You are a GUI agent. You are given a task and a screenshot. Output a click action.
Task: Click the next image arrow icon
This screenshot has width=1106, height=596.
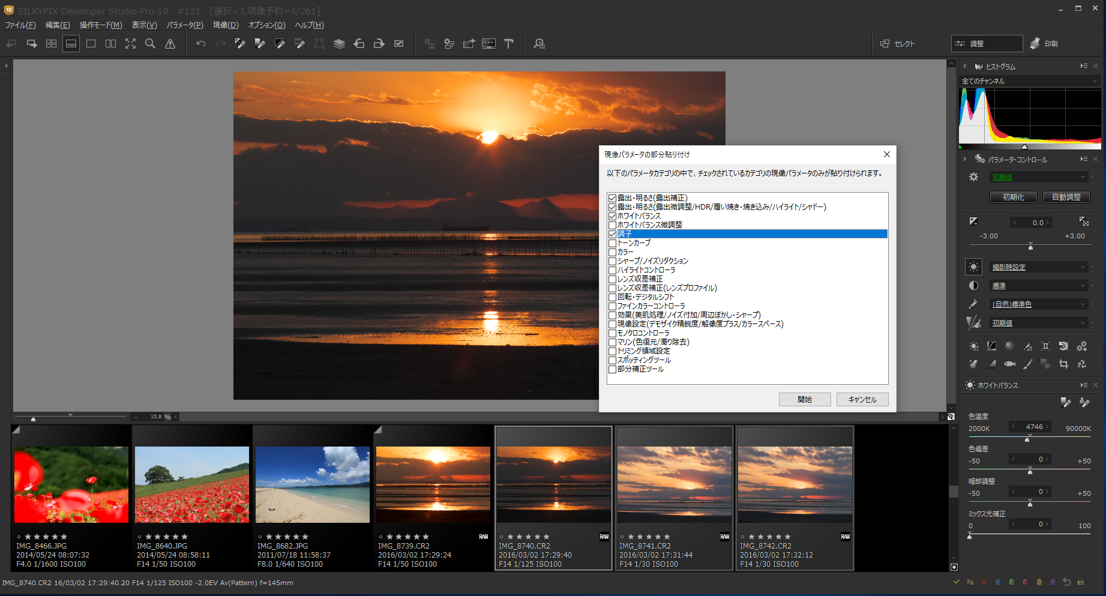tap(32, 44)
